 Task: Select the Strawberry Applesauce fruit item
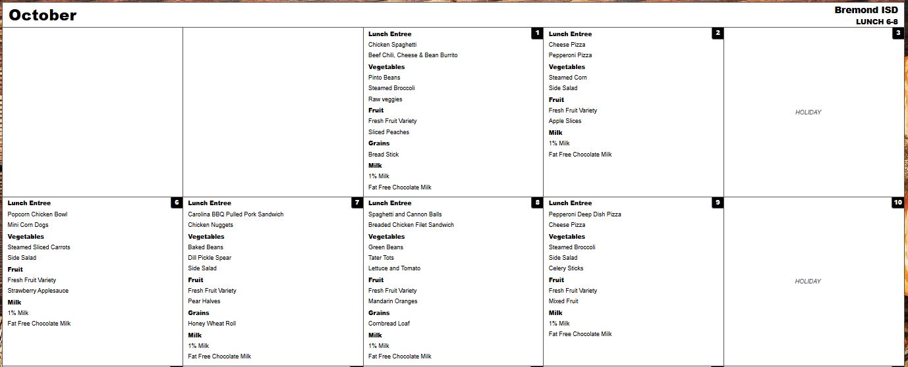pyautogui.click(x=38, y=291)
